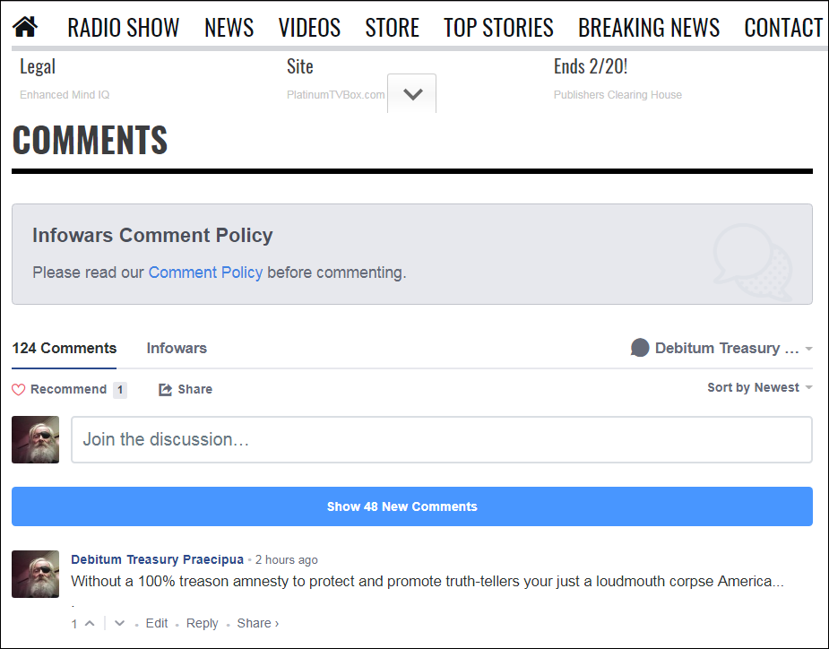Reply to the Debitum Treasury comment
Screen dimensions: 829x649
[x=202, y=624]
